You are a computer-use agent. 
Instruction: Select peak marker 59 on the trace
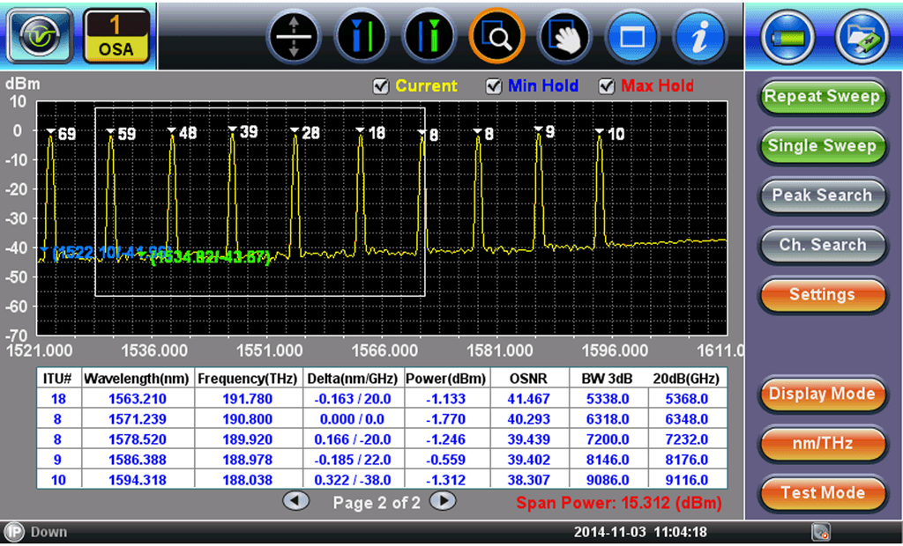[x=121, y=134]
